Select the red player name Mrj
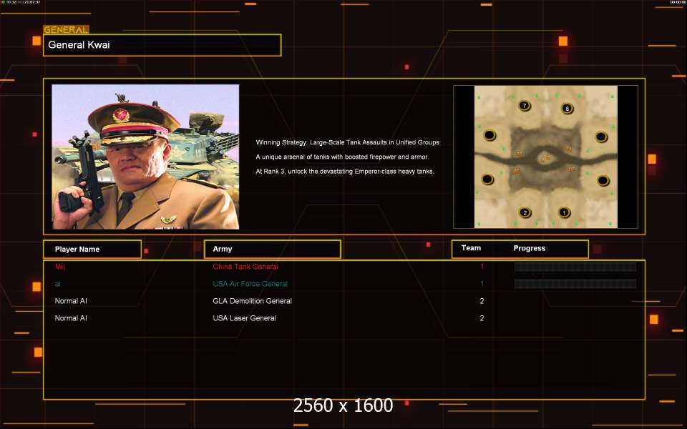 (60, 267)
